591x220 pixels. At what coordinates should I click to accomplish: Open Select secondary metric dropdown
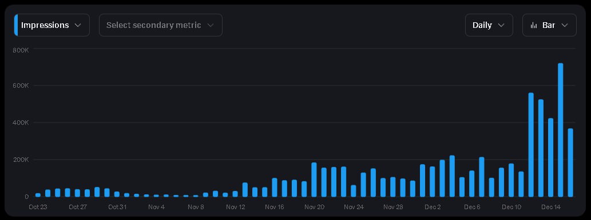(161, 25)
